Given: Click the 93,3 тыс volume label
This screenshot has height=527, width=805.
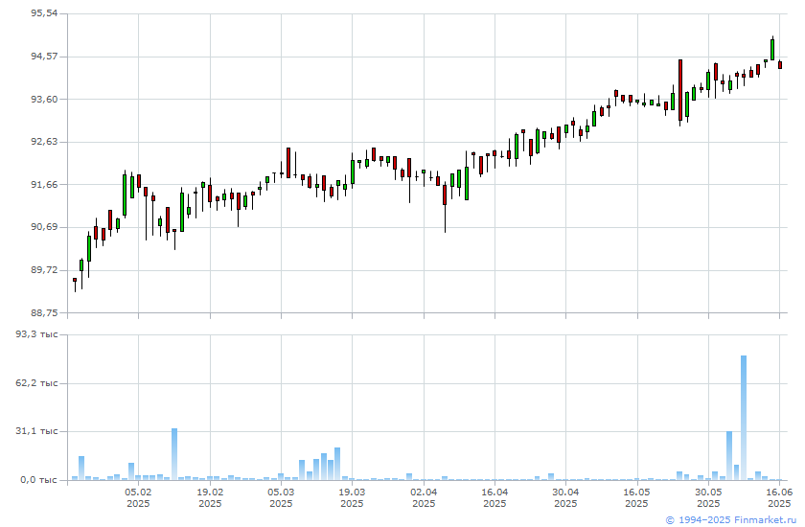Looking at the screenshot, I should coord(36,334).
